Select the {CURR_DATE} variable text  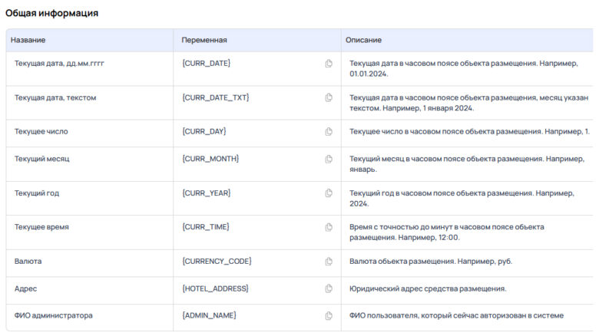click(206, 63)
